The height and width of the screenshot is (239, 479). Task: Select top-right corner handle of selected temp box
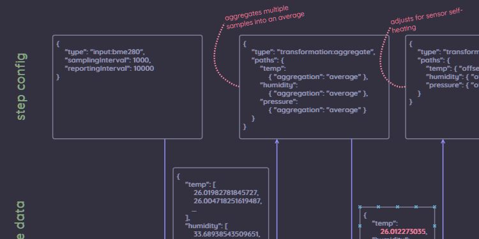[434, 206]
